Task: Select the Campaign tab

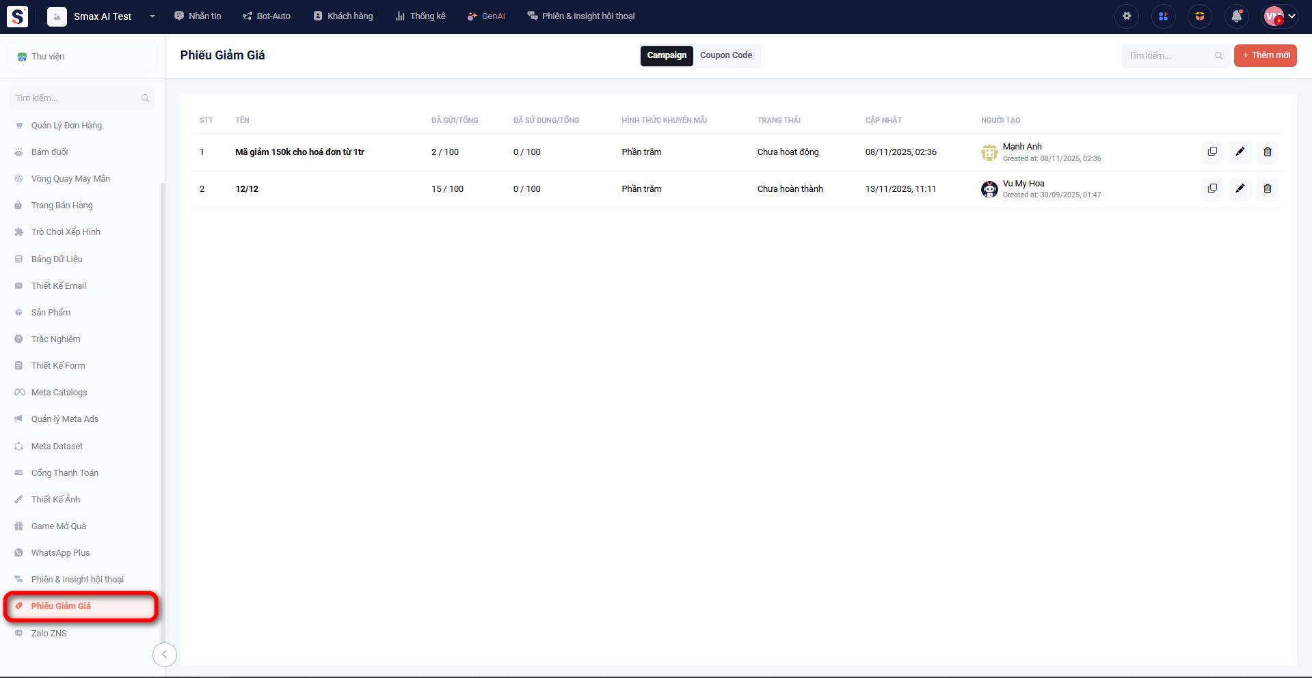Action: point(667,55)
